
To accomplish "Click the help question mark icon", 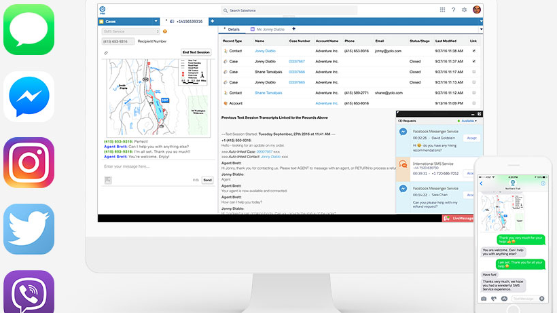I will coord(454,10).
